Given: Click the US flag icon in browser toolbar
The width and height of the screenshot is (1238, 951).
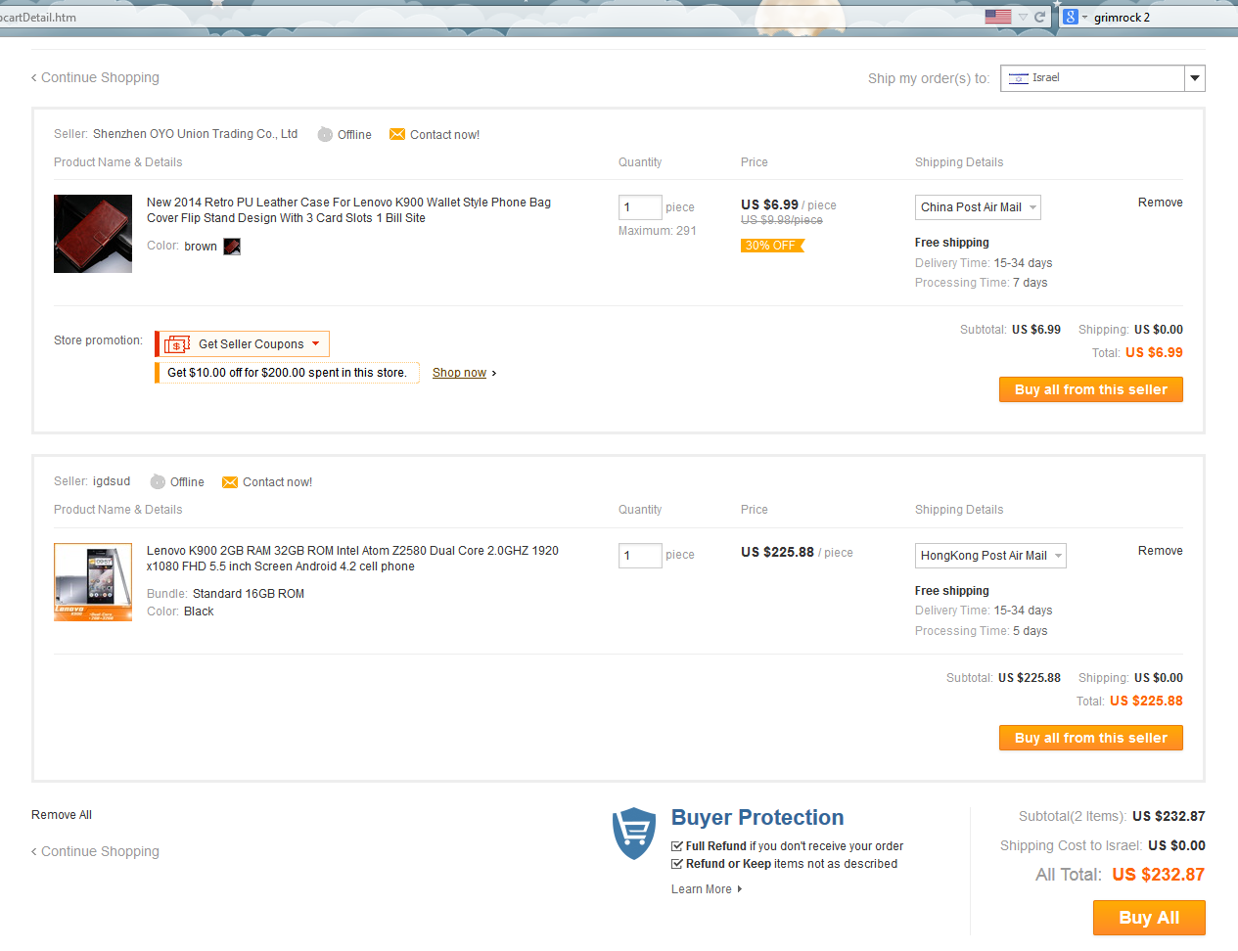Looking at the screenshot, I should click(997, 17).
